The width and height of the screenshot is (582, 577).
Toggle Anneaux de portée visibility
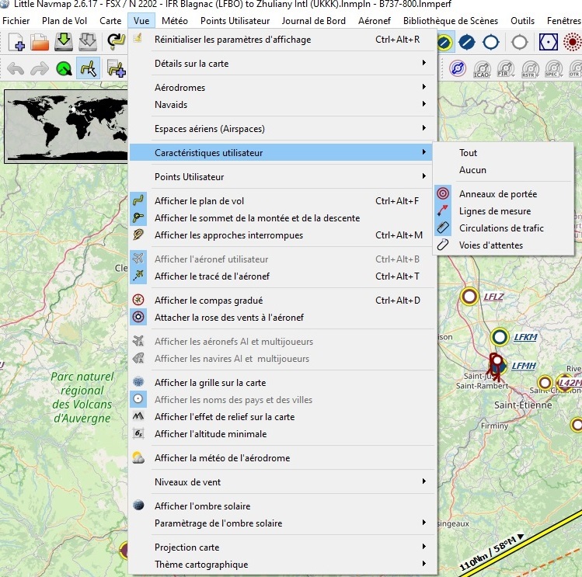pyautogui.click(x=497, y=194)
